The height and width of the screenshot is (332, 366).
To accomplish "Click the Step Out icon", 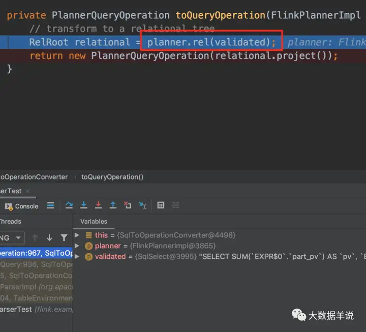I will click(113, 205).
